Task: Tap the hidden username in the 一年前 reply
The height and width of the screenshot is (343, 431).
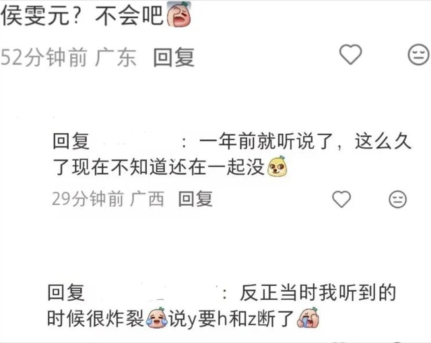Action: point(135,142)
